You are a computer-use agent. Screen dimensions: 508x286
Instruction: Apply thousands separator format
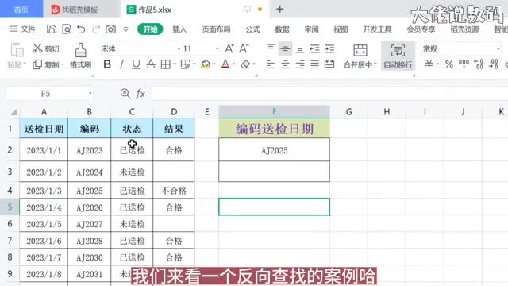(x=464, y=64)
